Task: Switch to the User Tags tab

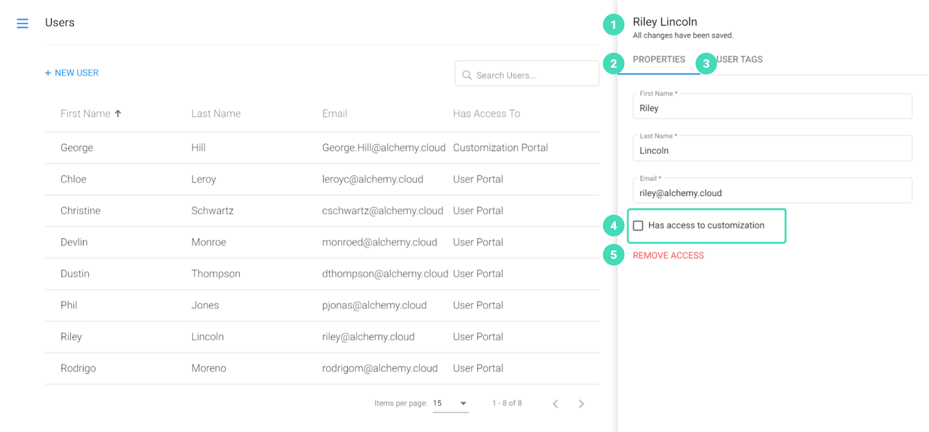Action: coord(739,59)
